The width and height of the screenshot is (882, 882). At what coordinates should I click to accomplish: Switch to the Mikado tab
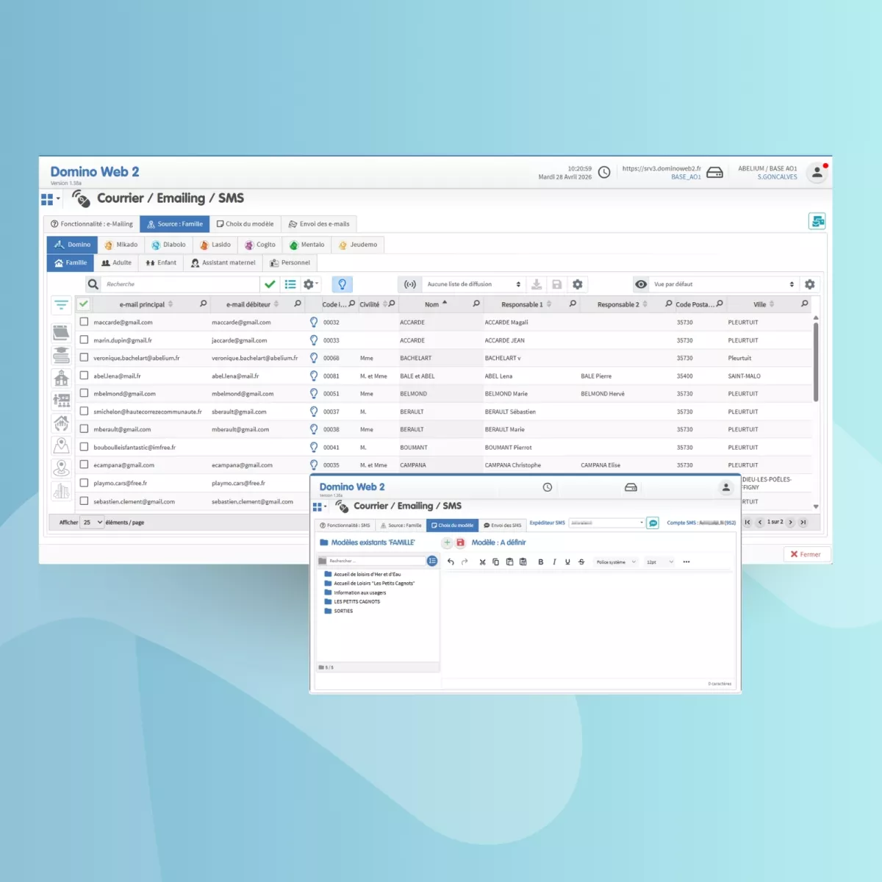click(121, 245)
